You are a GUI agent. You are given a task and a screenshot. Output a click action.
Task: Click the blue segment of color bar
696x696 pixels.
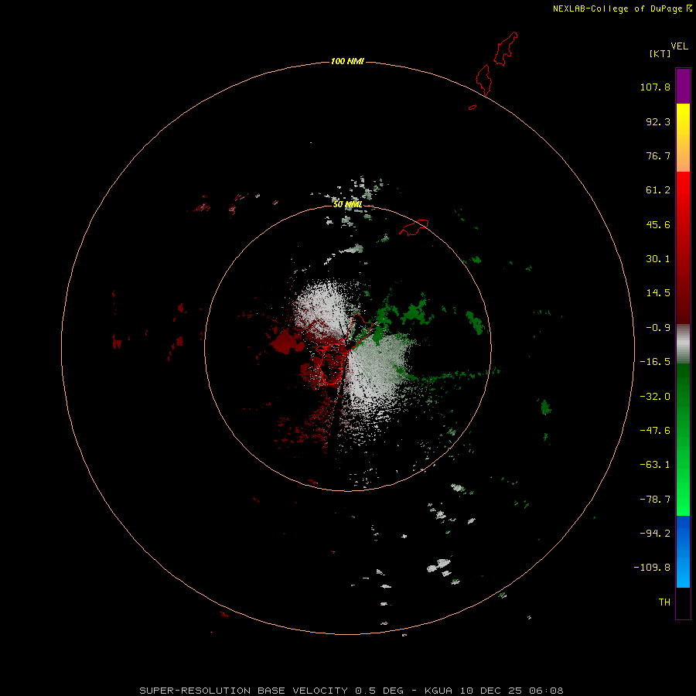[x=683, y=551]
